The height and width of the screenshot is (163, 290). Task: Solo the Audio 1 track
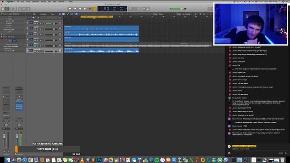pyautogui.click(x=37, y=24)
